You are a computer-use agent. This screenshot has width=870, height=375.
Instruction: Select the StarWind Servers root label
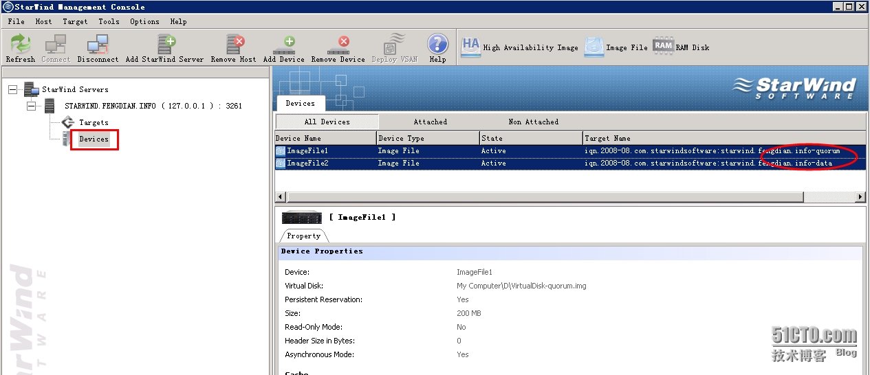[75, 89]
